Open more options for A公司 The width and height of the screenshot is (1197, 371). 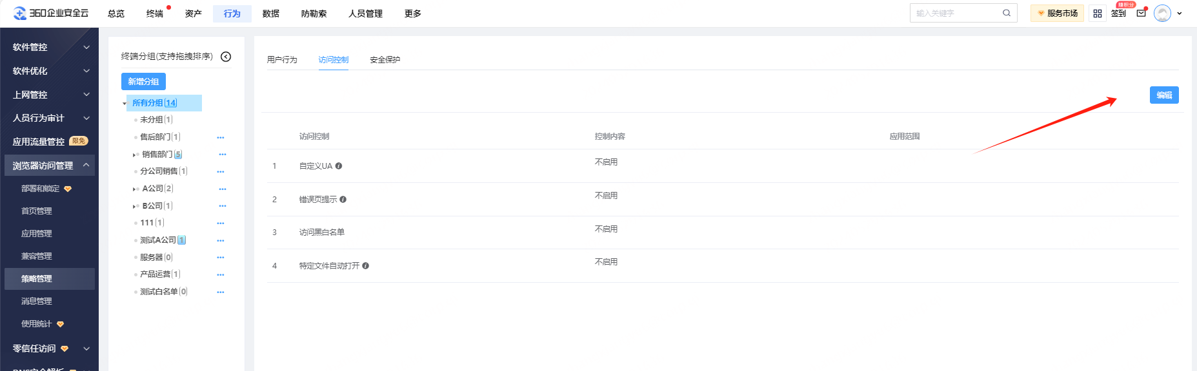(x=223, y=189)
